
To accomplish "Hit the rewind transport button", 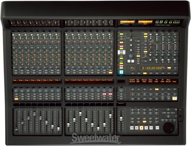I will (x=132, y=128).
